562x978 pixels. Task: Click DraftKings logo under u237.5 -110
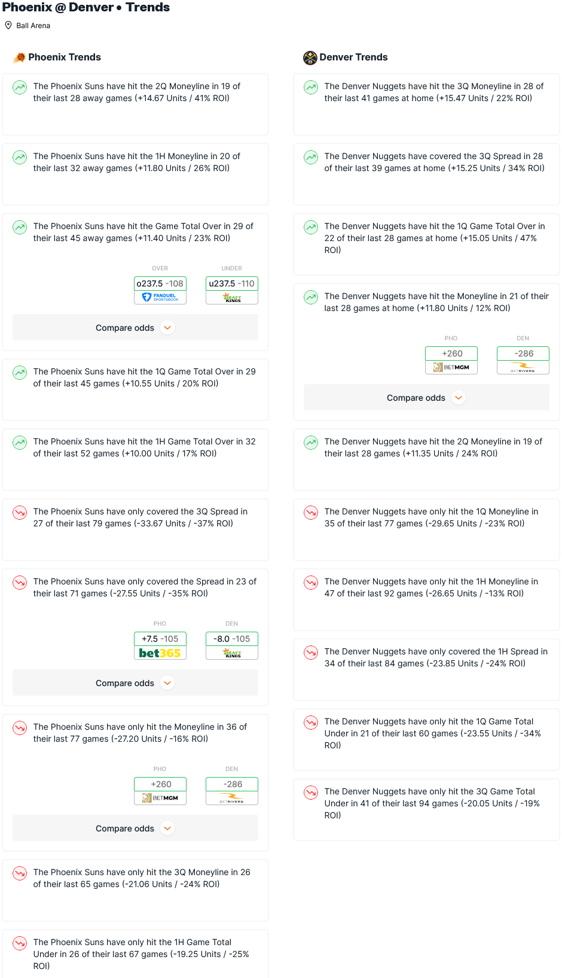[232, 297]
